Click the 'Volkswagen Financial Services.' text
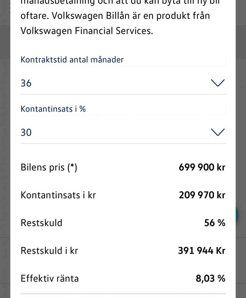Viewport: 246px width, 298px height. (x=87, y=31)
